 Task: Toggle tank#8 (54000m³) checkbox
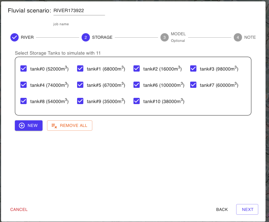[24, 101]
